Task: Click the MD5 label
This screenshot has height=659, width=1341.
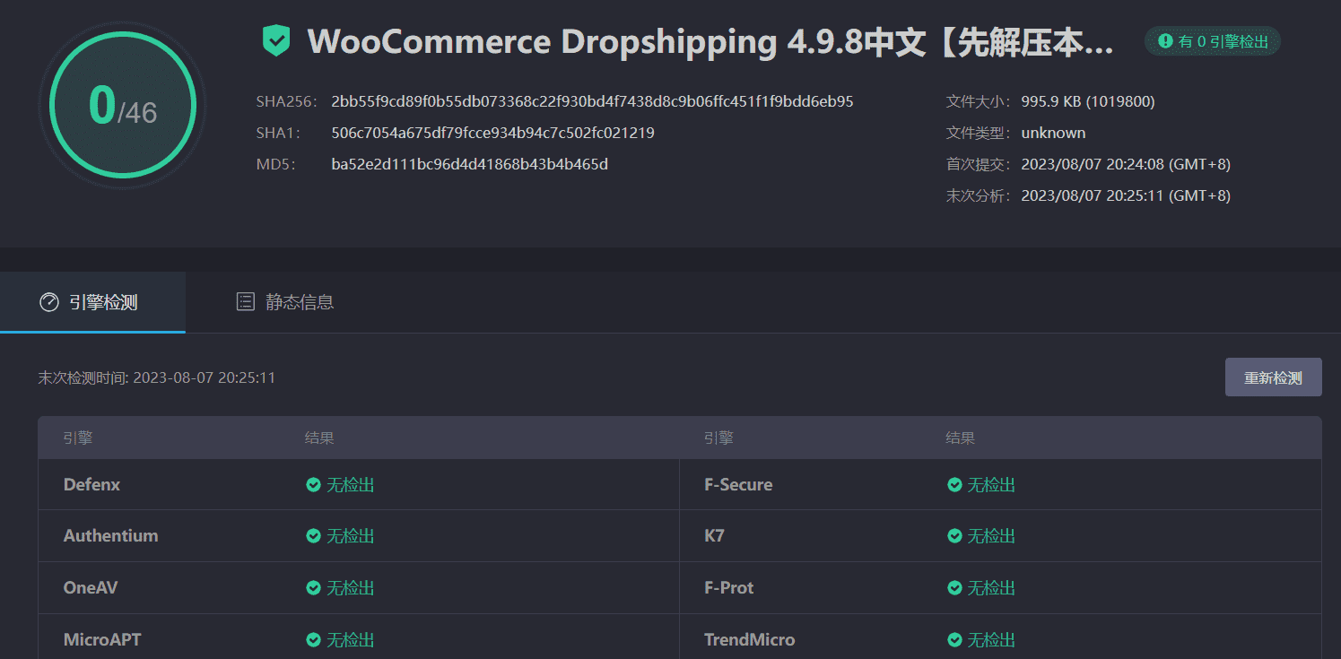Action: click(x=276, y=164)
